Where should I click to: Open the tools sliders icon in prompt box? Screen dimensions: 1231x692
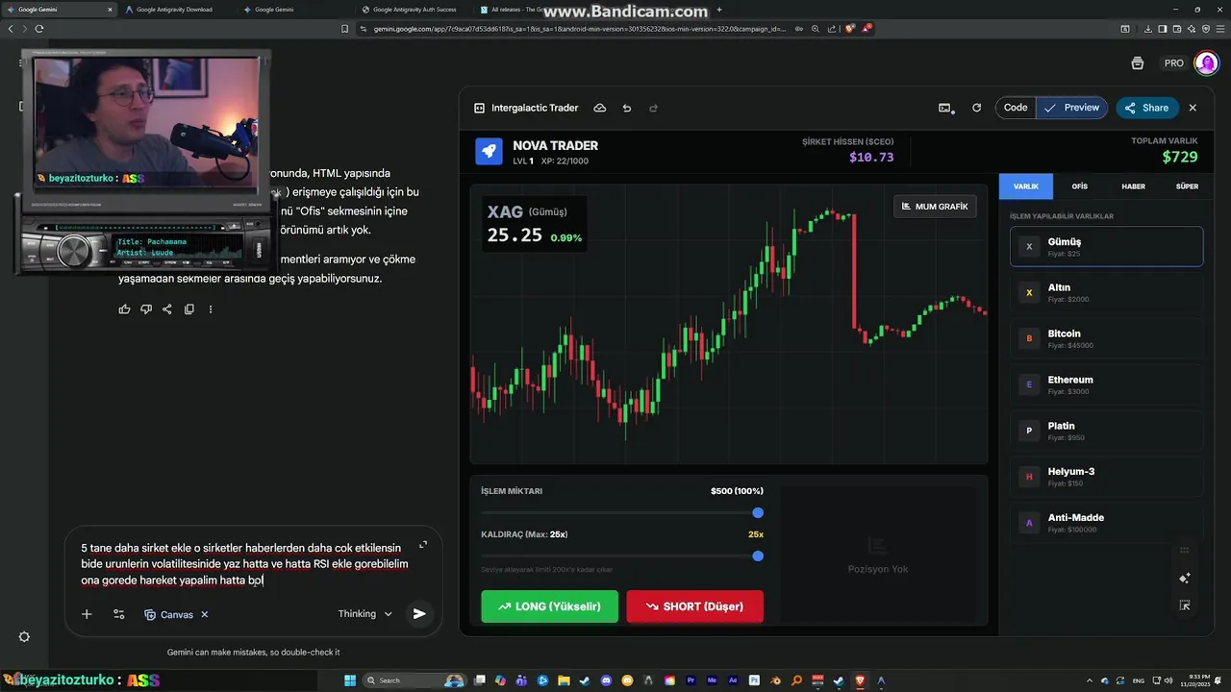pos(119,614)
